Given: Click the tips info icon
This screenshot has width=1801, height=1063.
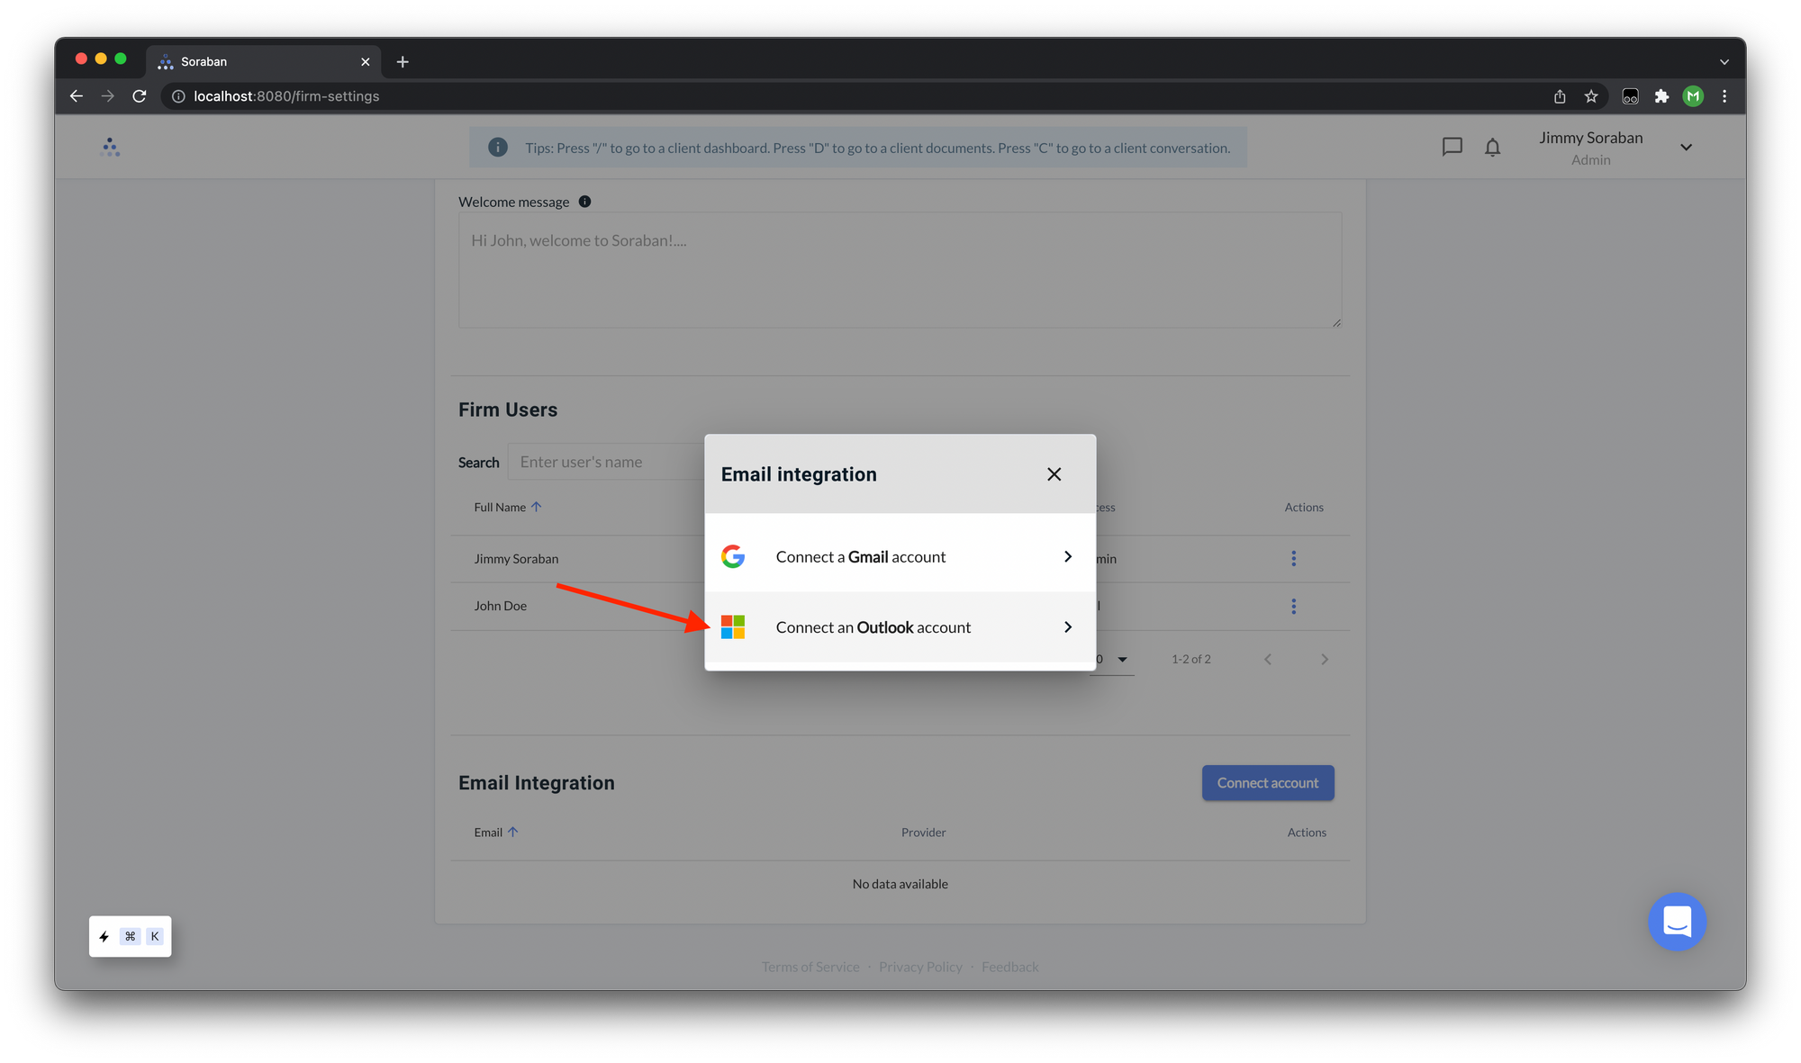Looking at the screenshot, I should (x=497, y=148).
